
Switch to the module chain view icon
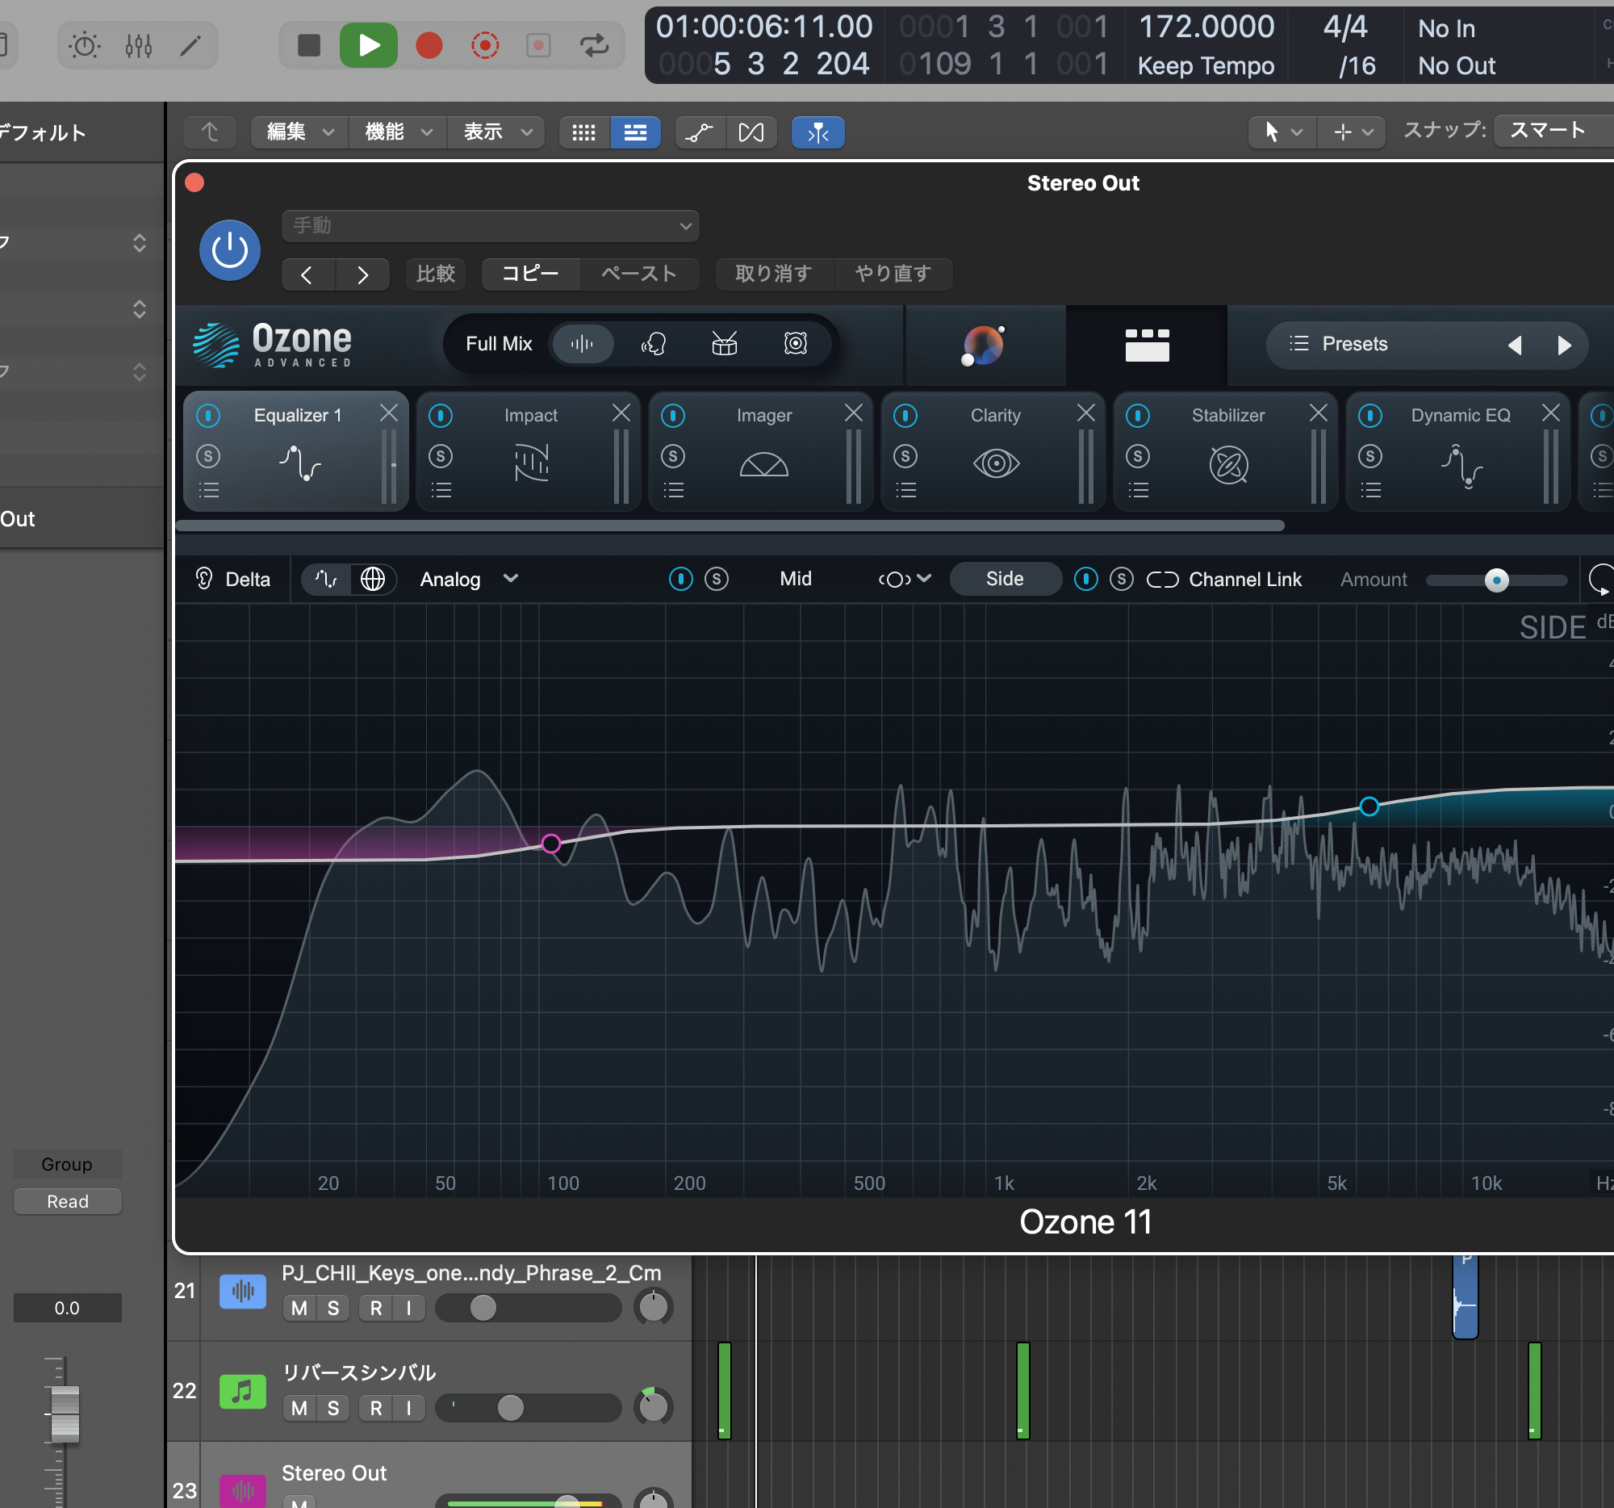point(1147,346)
